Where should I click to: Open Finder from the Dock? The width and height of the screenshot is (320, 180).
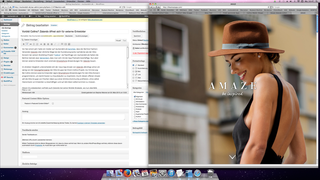click(x=110, y=173)
